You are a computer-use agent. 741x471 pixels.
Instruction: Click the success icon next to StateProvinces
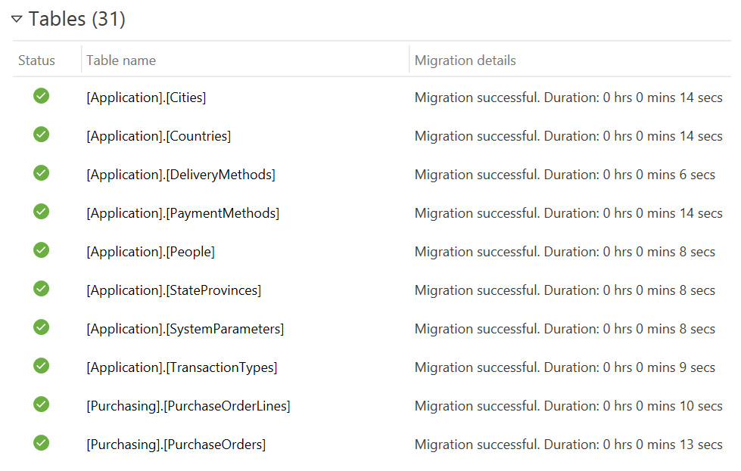[x=42, y=289]
